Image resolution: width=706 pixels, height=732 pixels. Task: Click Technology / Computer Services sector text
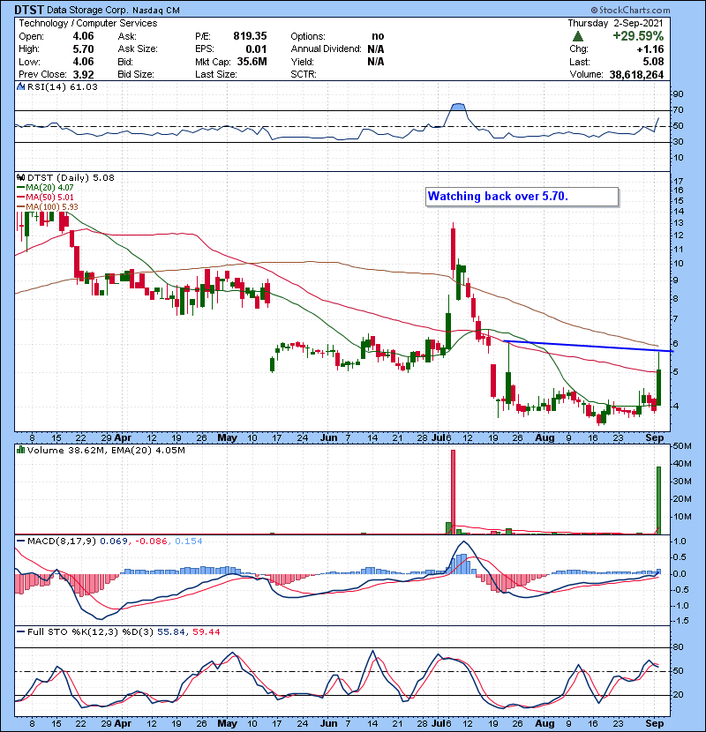pos(88,23)
